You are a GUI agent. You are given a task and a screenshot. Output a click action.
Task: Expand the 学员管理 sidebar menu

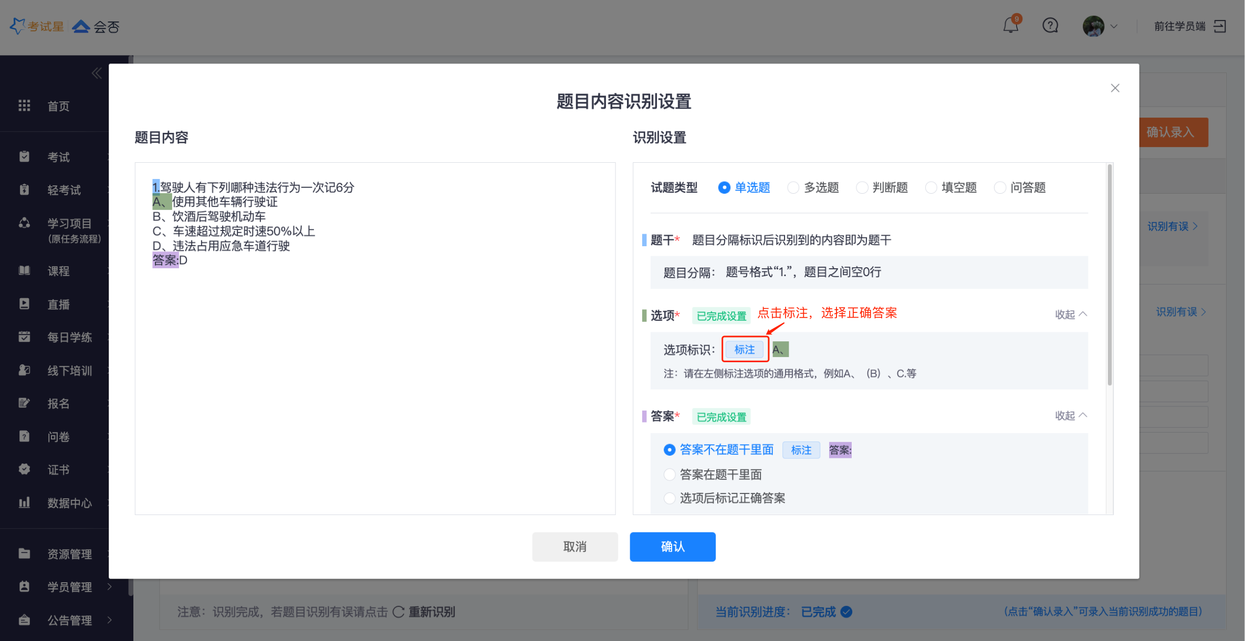tap(69, 586)
